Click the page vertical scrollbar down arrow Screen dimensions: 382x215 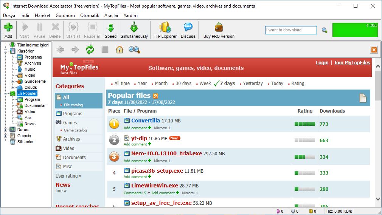point(378,199)
